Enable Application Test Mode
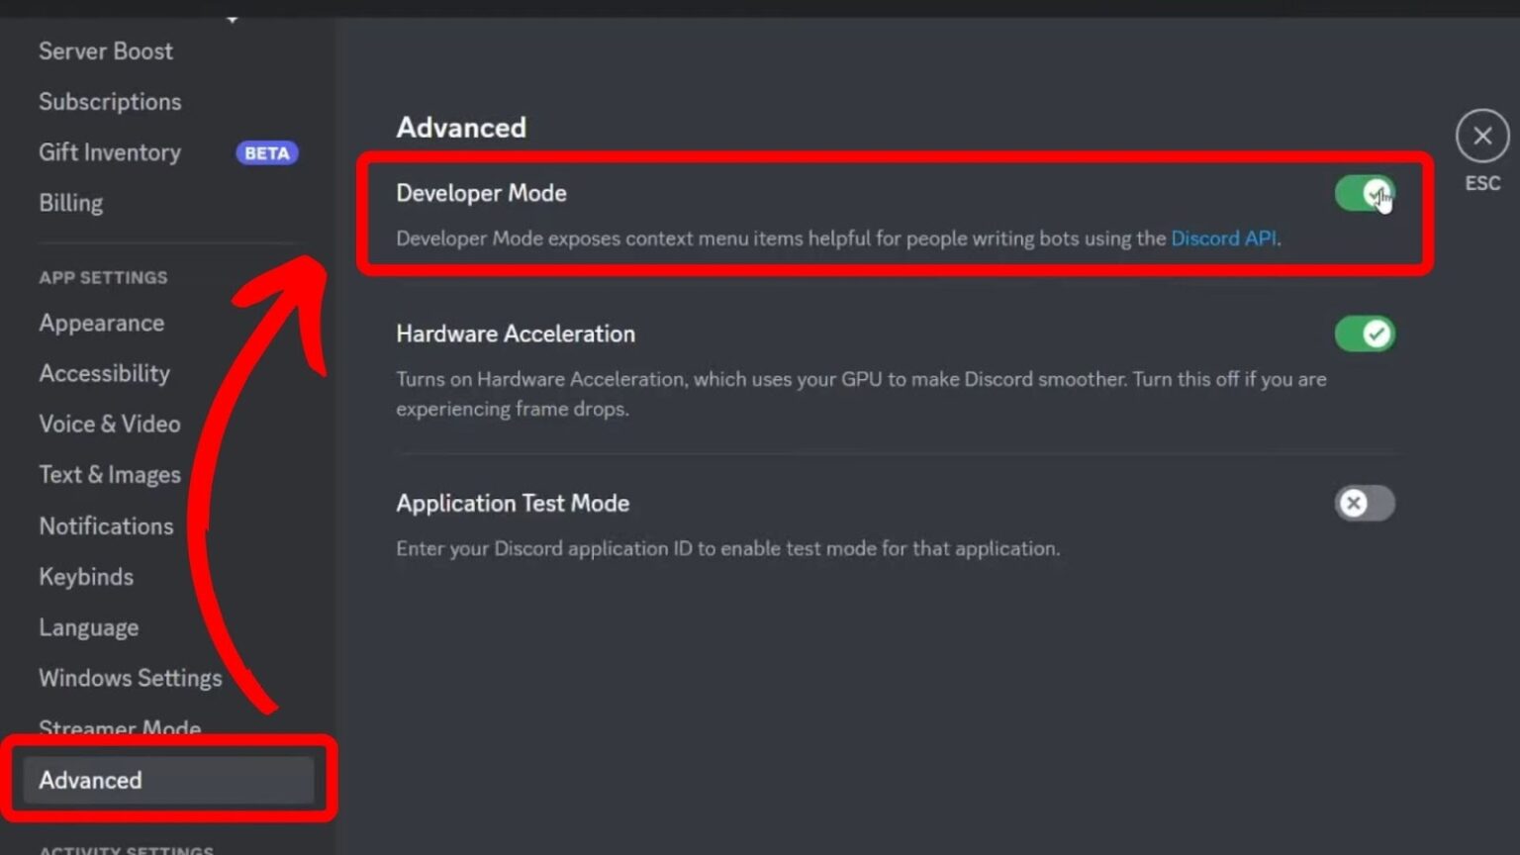This screenshot has height=855, width=1520. pyautogui.click(x=1364, y=504)
